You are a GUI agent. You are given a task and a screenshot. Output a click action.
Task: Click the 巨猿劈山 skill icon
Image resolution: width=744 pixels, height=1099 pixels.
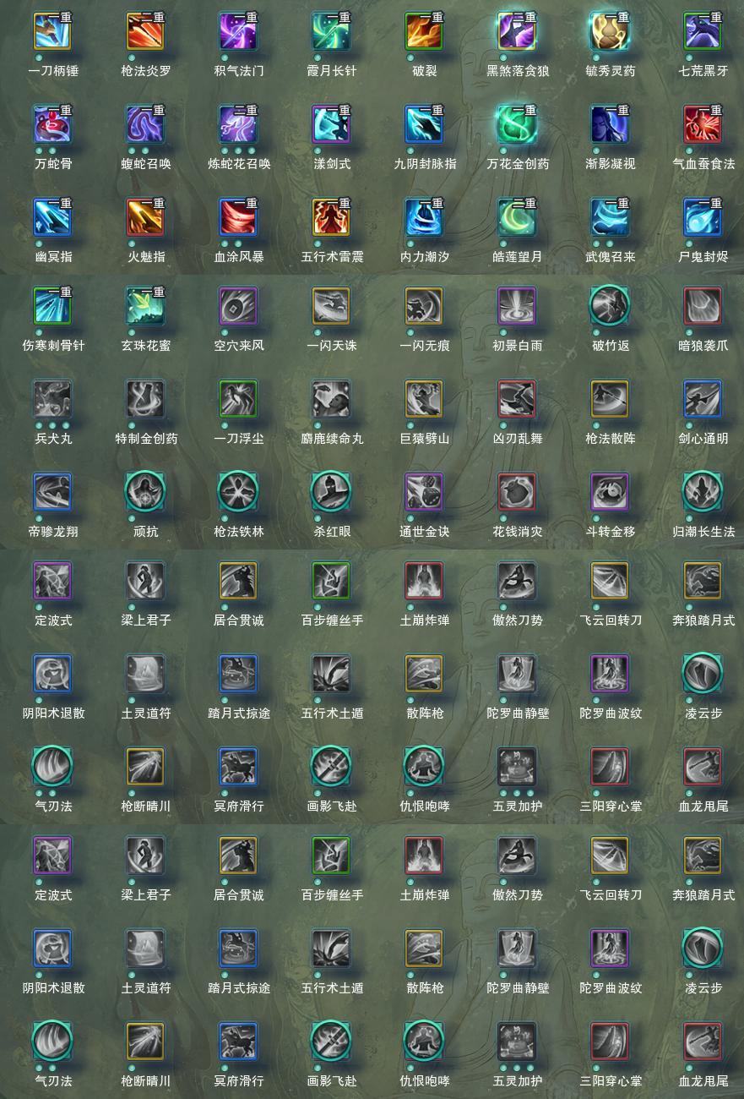tap(424, 400)
